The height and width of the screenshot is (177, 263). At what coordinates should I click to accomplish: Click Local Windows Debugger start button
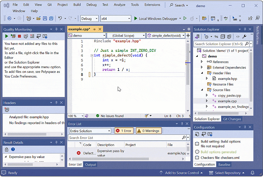(156, 18)
